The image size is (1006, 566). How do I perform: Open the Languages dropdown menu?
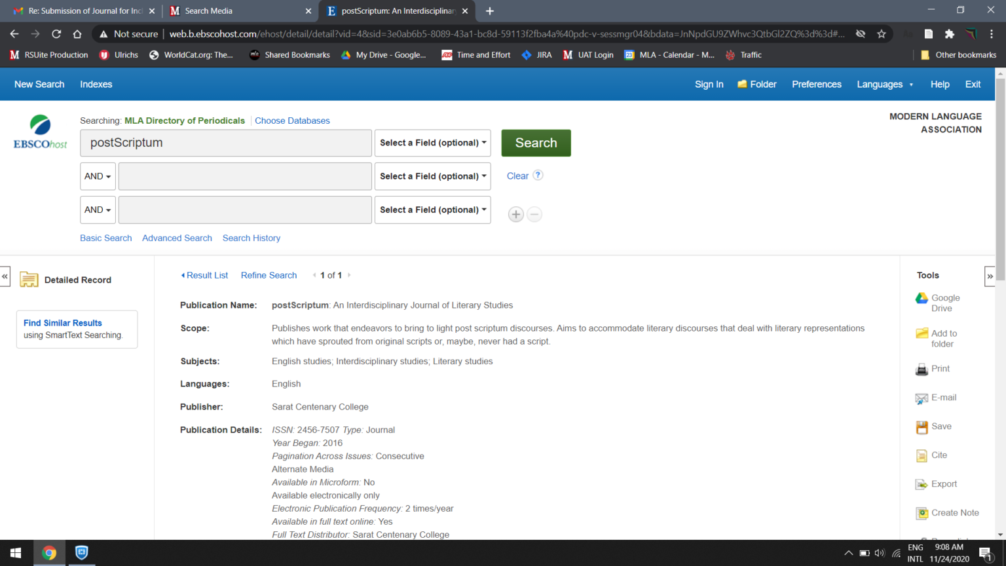click(885, 84)
